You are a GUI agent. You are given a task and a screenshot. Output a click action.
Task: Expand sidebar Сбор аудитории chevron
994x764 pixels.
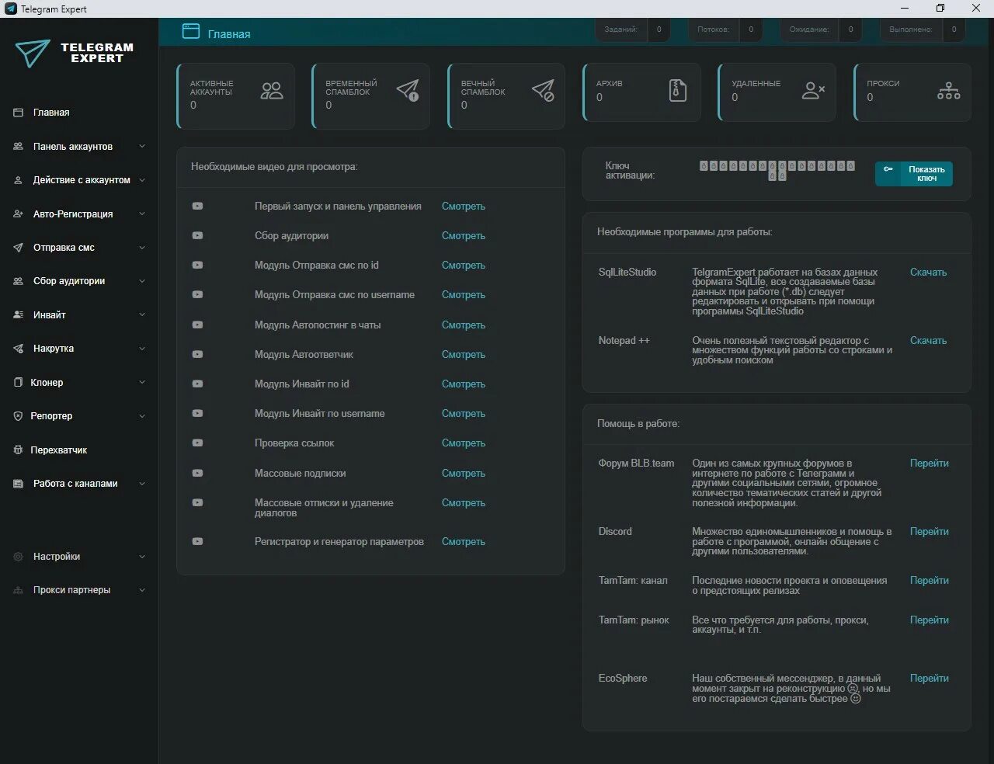(x=142, y=281)
